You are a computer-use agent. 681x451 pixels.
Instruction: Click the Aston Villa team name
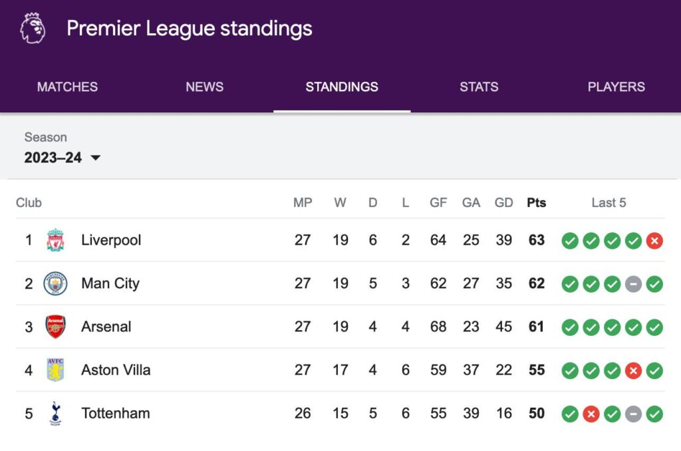point(116,370)
